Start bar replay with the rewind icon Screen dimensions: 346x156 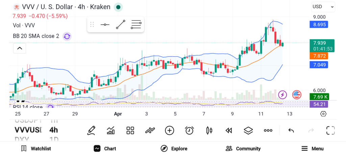click(x=229, y=130)
